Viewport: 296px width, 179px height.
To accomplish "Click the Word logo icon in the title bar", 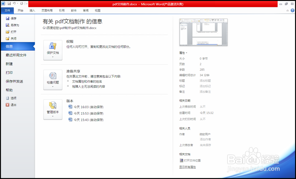I will (x=3, y=3).
